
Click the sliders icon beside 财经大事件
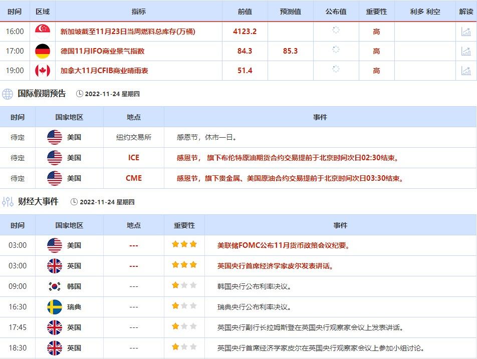(8, 202)
